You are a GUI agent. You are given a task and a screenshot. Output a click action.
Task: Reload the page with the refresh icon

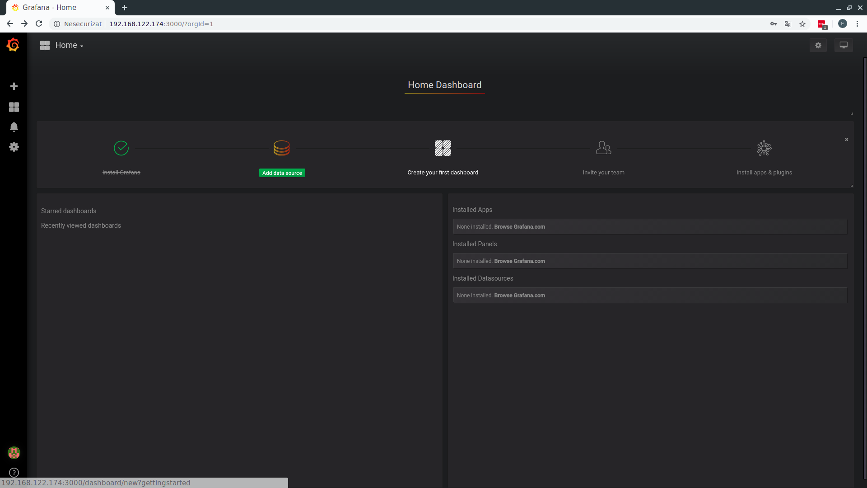pos(39,24)
